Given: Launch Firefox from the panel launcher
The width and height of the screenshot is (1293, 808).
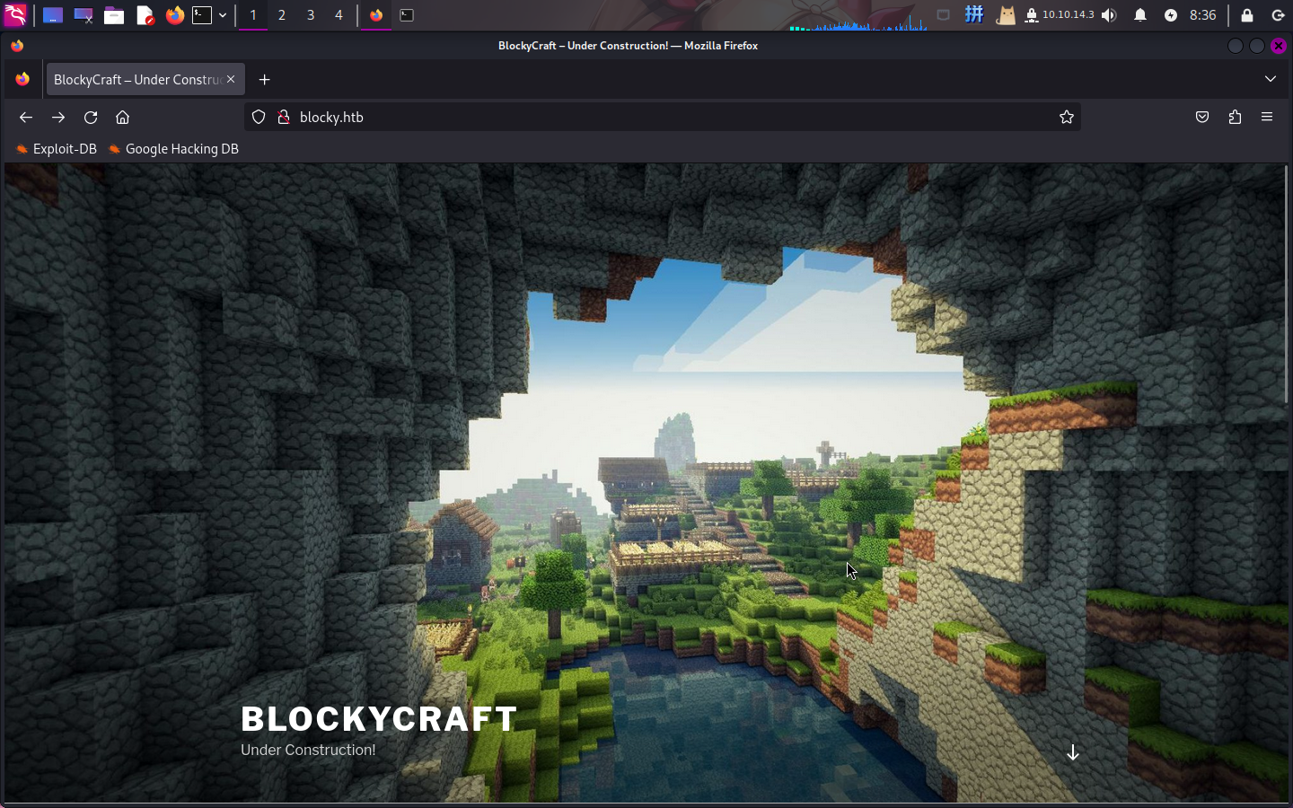Looking at the screenshot, I should [x=175, y=15].
